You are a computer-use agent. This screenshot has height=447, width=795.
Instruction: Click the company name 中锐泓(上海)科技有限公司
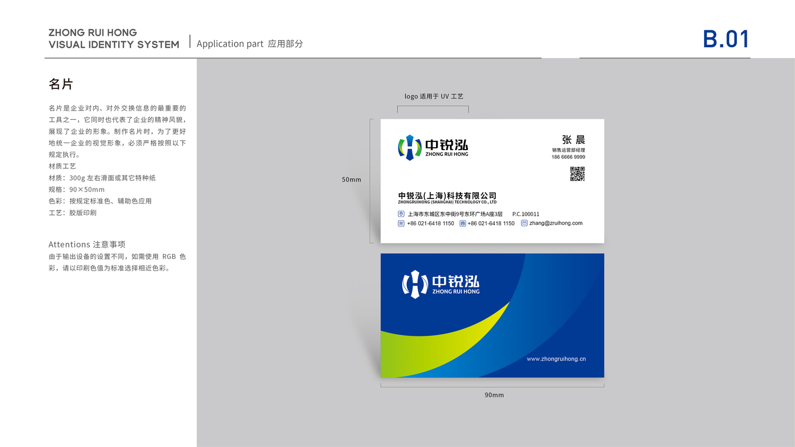[x=447, y=196]
